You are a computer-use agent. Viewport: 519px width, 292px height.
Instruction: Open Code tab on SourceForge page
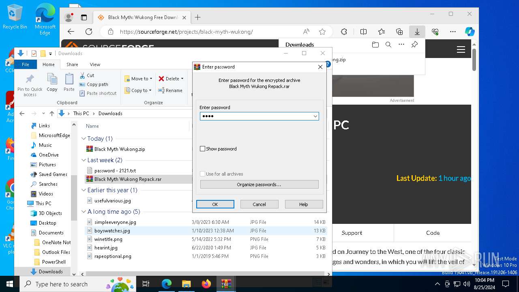(x=433, y=233)
